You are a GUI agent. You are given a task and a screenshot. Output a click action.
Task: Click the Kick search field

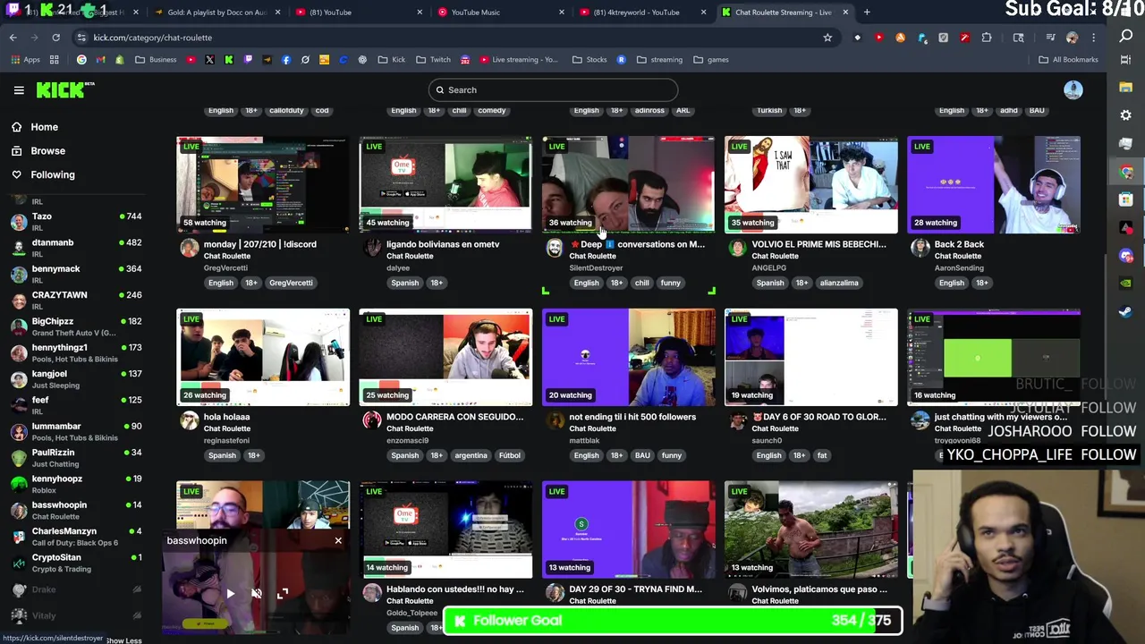tap(553, 89)
